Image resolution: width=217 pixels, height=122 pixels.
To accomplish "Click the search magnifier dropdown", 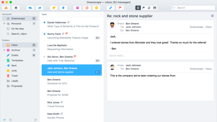I will (174, 8).
